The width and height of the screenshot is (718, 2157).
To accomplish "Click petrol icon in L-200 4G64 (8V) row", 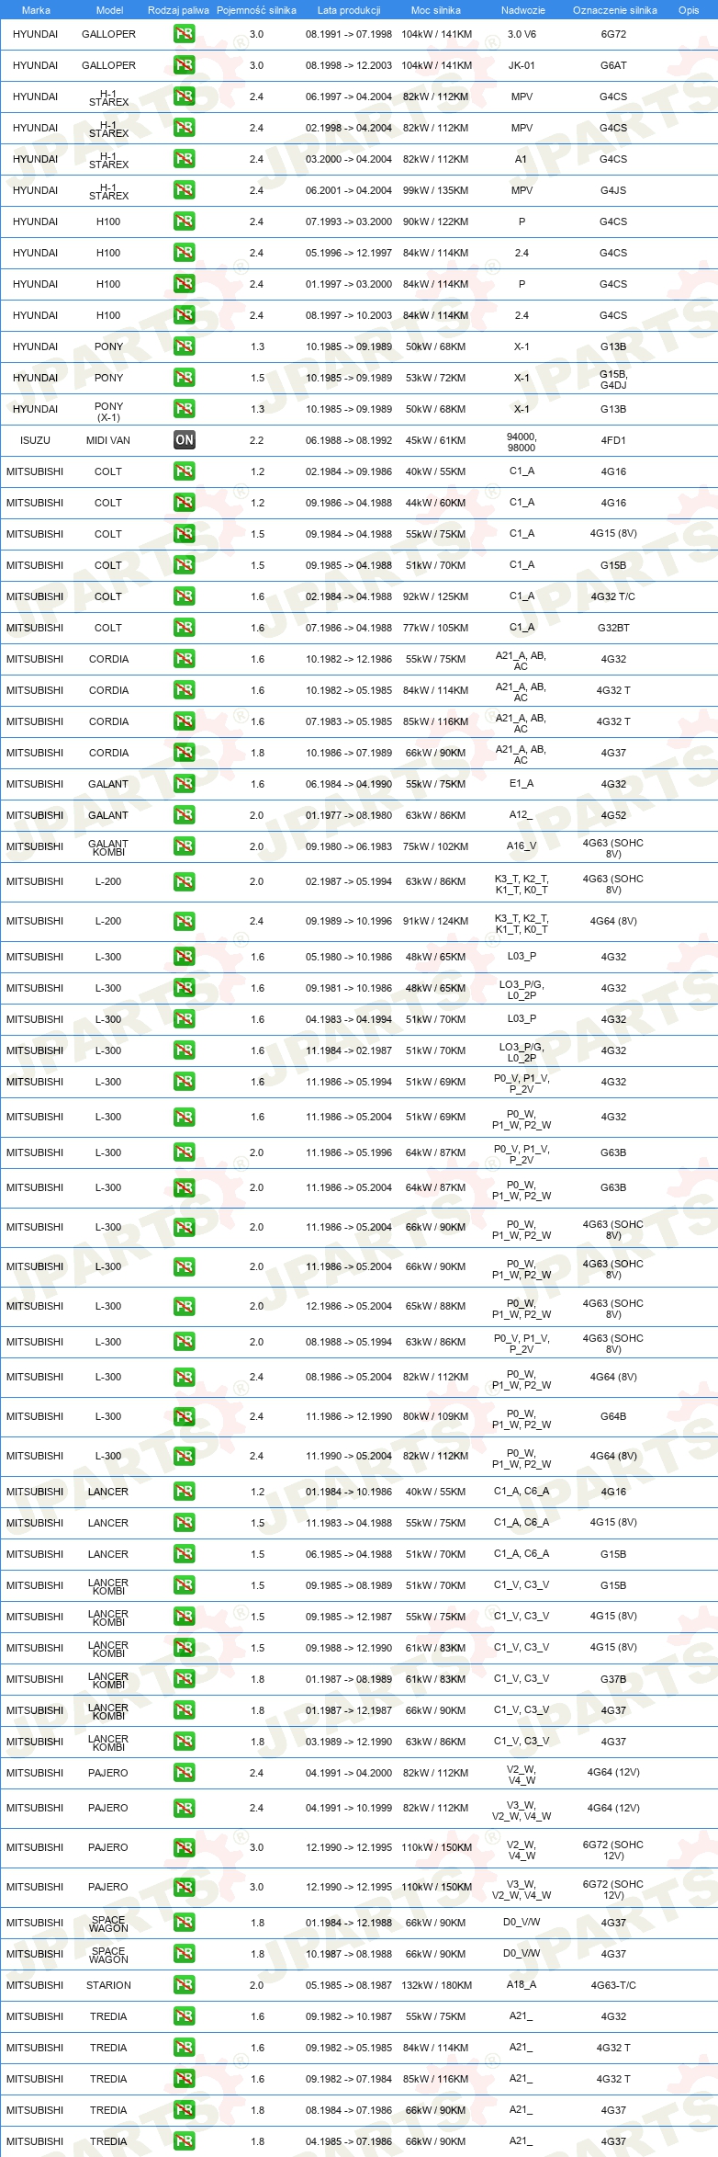I will [x=185, y=922].
